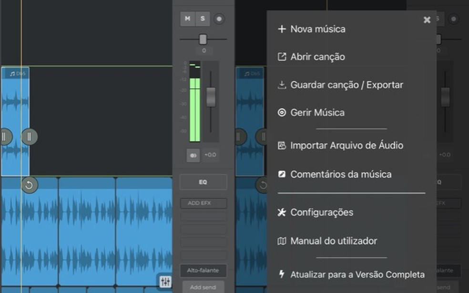Tap the wrench icon next to Configurações
469x293 pixels.
(x=281, y=212)
